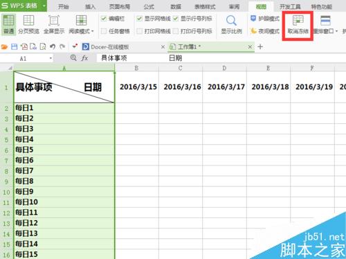Expand the Reading Mode (阅读模式) dropdown arrow
This screenshot has width=346, height=259.
point(93,31)
